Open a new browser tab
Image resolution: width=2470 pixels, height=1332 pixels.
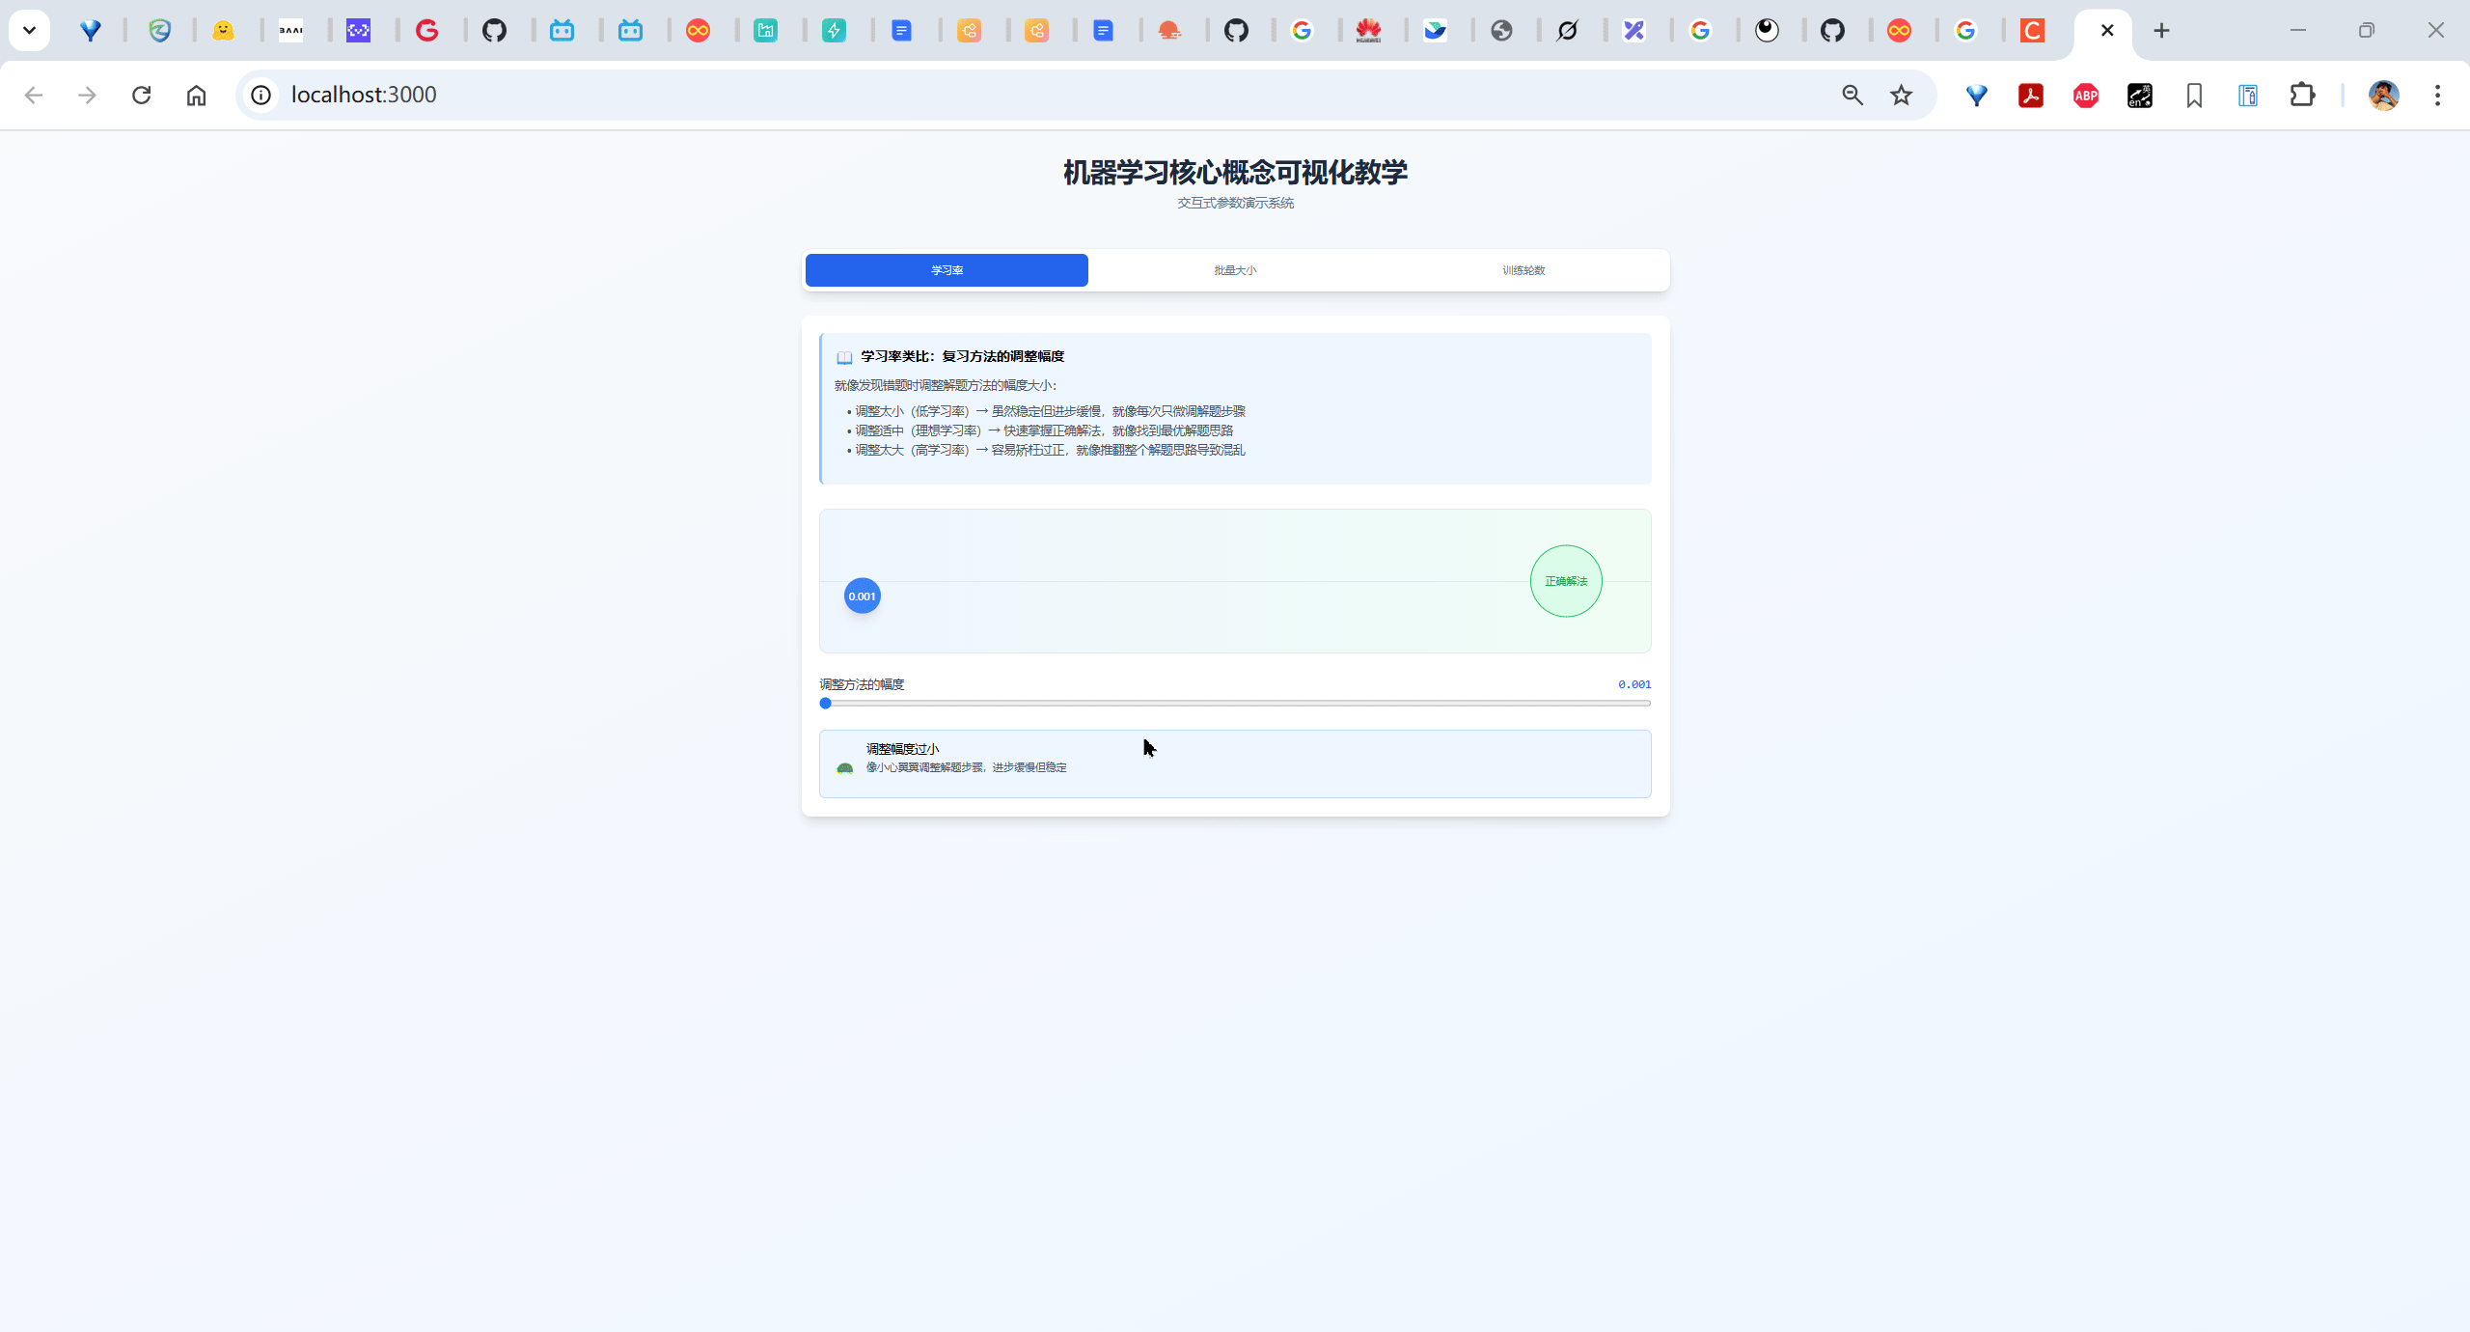pos(2161,30)
